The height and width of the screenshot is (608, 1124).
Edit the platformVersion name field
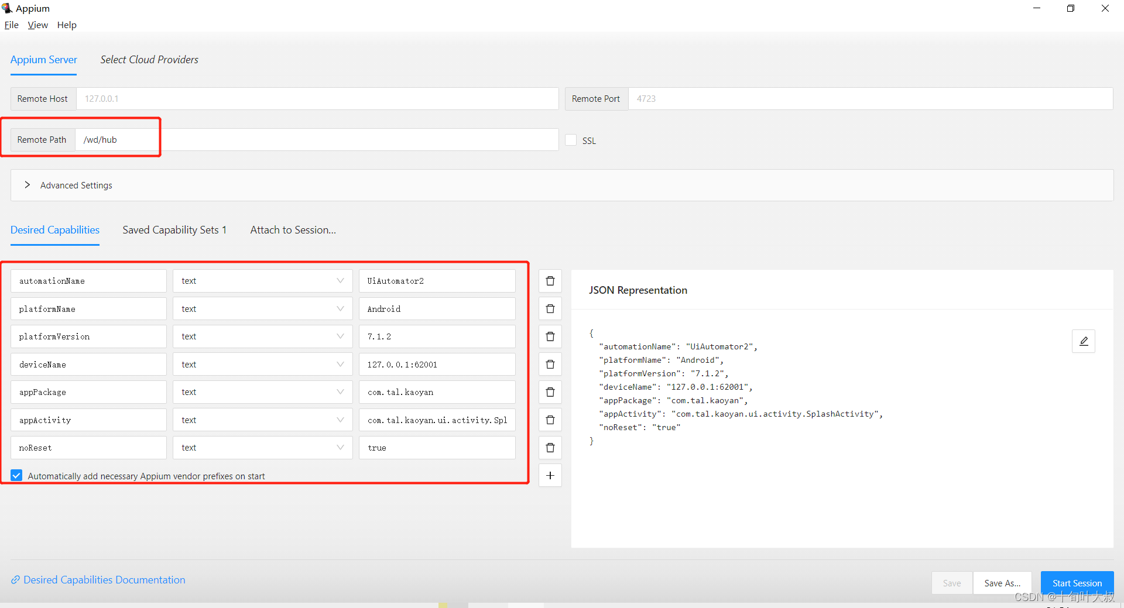click(88, 336)
